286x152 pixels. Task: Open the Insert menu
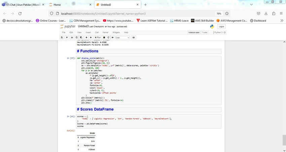point(88,32)
